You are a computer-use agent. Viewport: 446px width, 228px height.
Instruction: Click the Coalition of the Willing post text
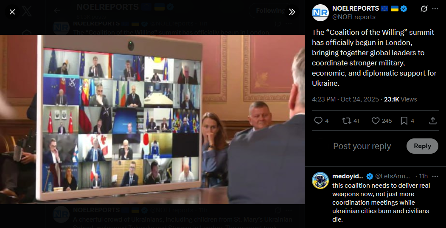[374, 58]
